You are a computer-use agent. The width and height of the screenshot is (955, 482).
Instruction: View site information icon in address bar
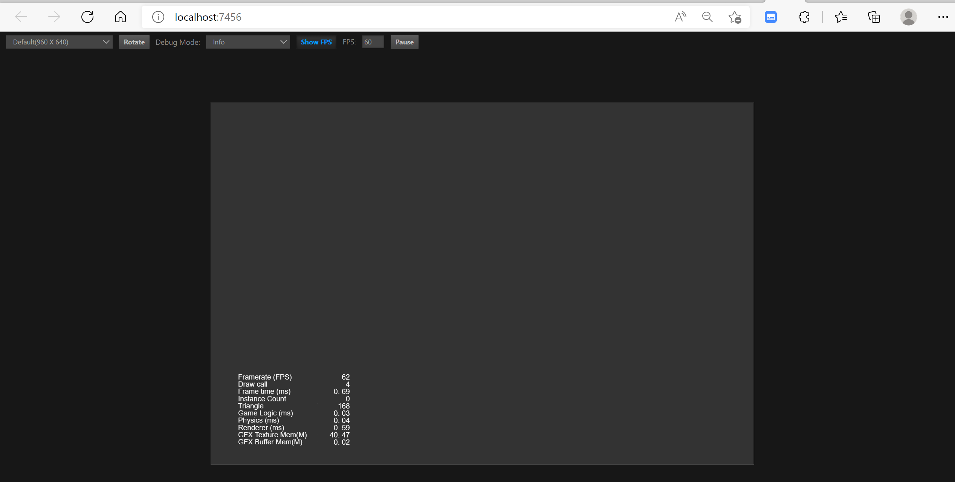[x=158, y=17]
